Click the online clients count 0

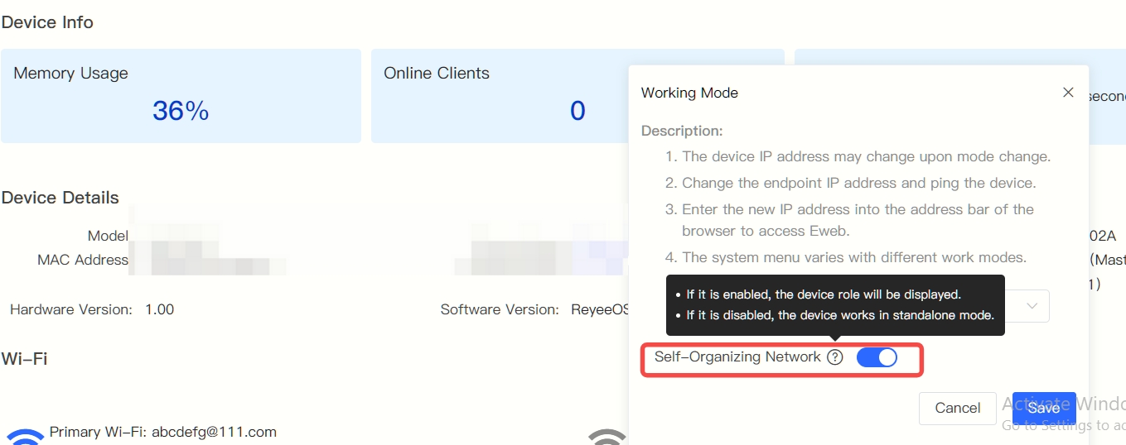[x=577, y=111]
